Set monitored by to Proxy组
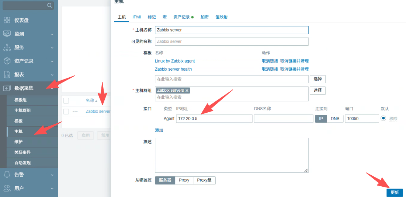The height and width of the screenshot is (197, 406). (x=204, y=180)
